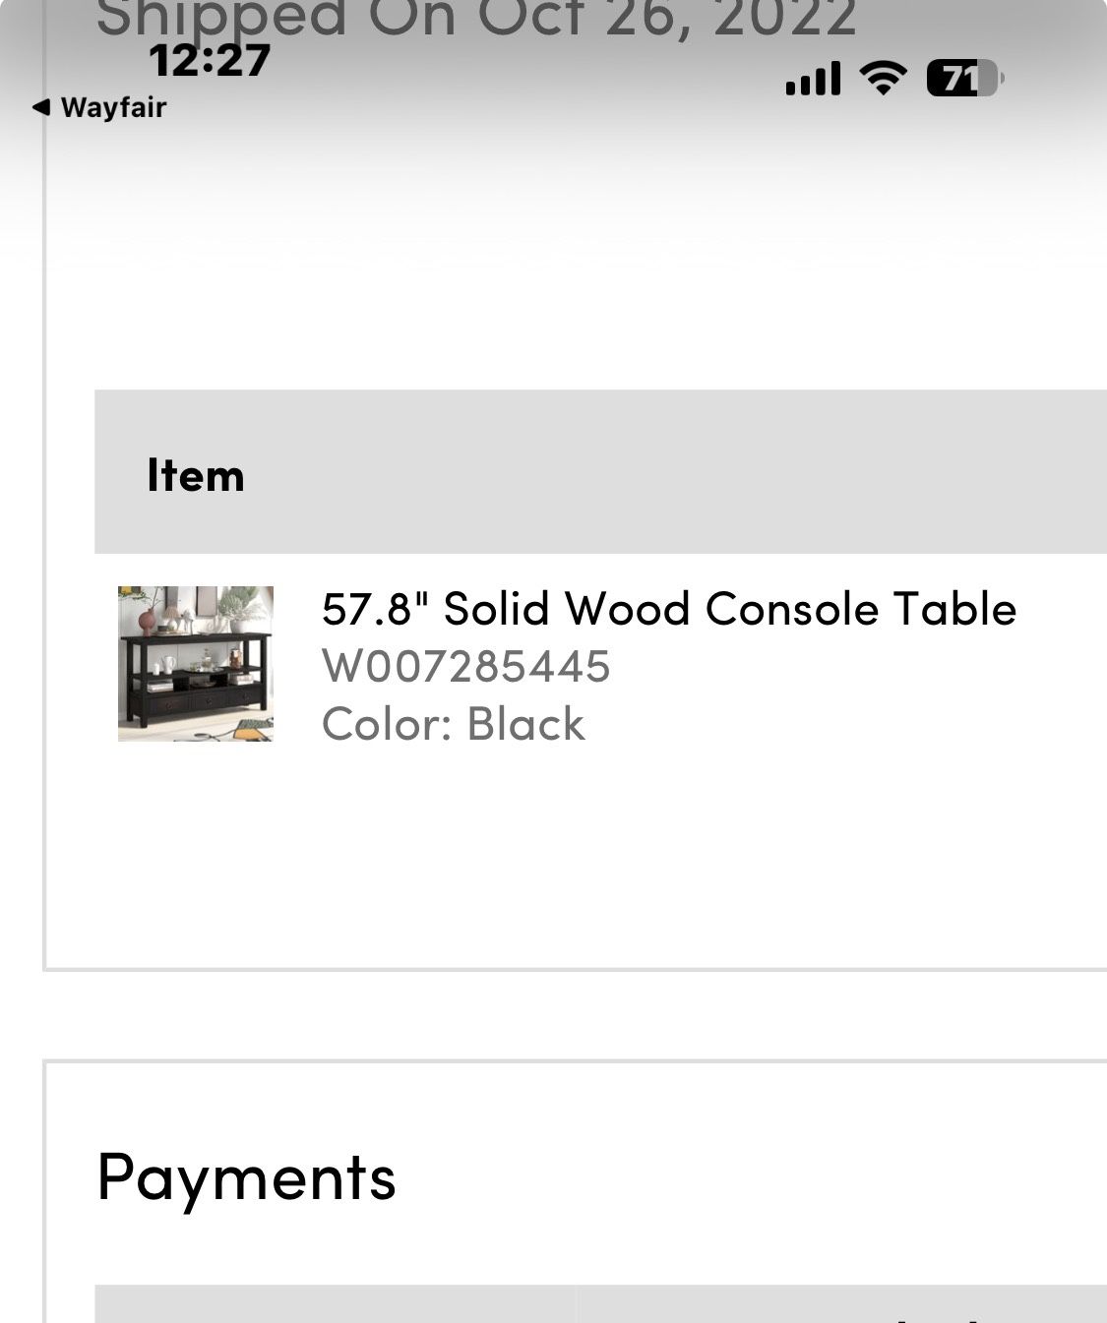The image size is (1107, 1323).
Task: Tap the Wi-Fi status icon
Action: (885, 76)
